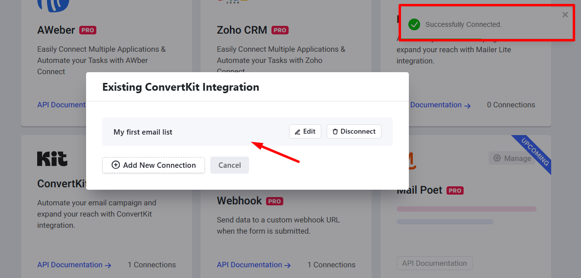
Task: Disconnect the My first email list connection
Action: (x=354, y=132)
